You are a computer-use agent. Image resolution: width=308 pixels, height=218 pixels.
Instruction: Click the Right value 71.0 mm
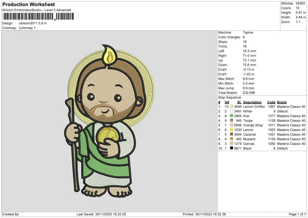pos(249,56)
